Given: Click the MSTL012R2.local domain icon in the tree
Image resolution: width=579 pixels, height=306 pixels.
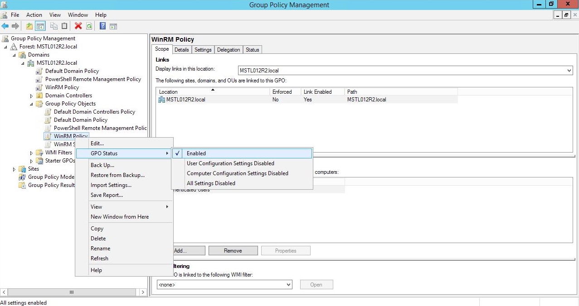Looking at the screenshot, I should pos(31,63).
